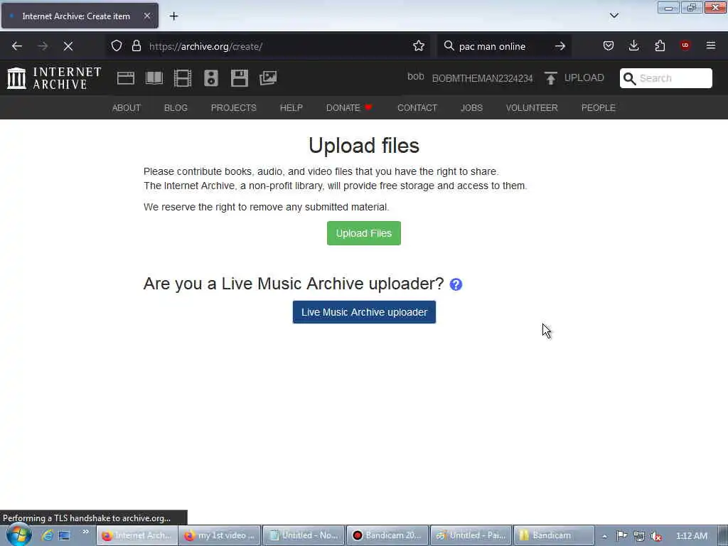Open the tracking protection shield icon
Image resolution: width=728 pixels, height=546 pixels.
(117, 46)
